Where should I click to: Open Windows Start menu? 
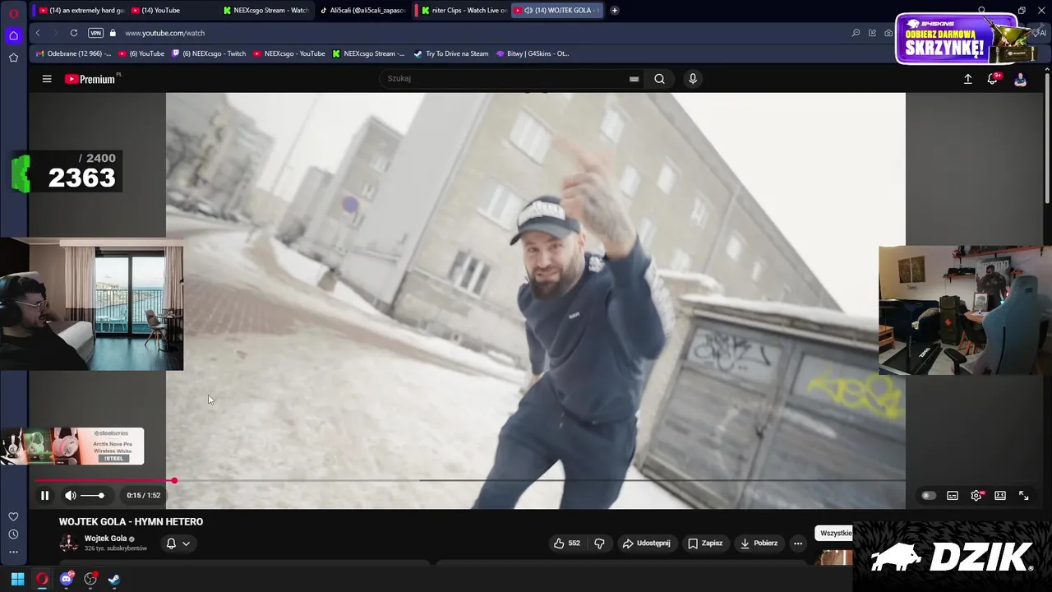click(x=17, y=579)
